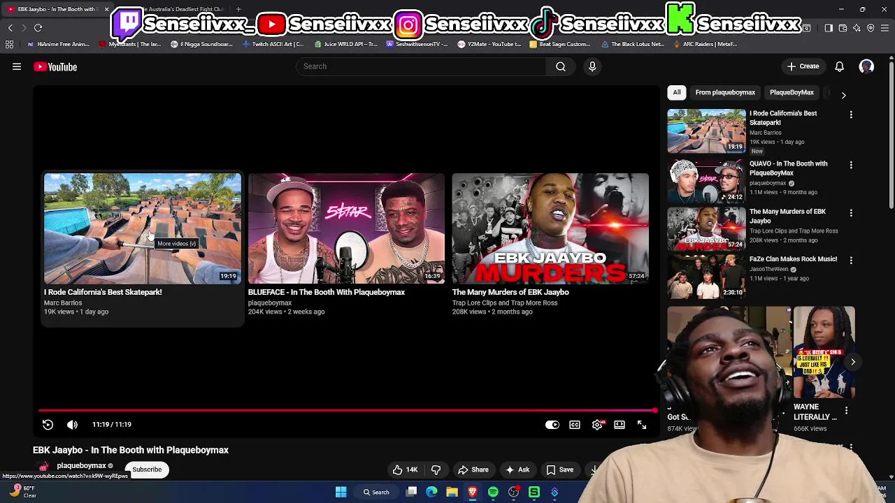Focus the YouTube search field
The image size is (895, 503).
coord(421,66)
